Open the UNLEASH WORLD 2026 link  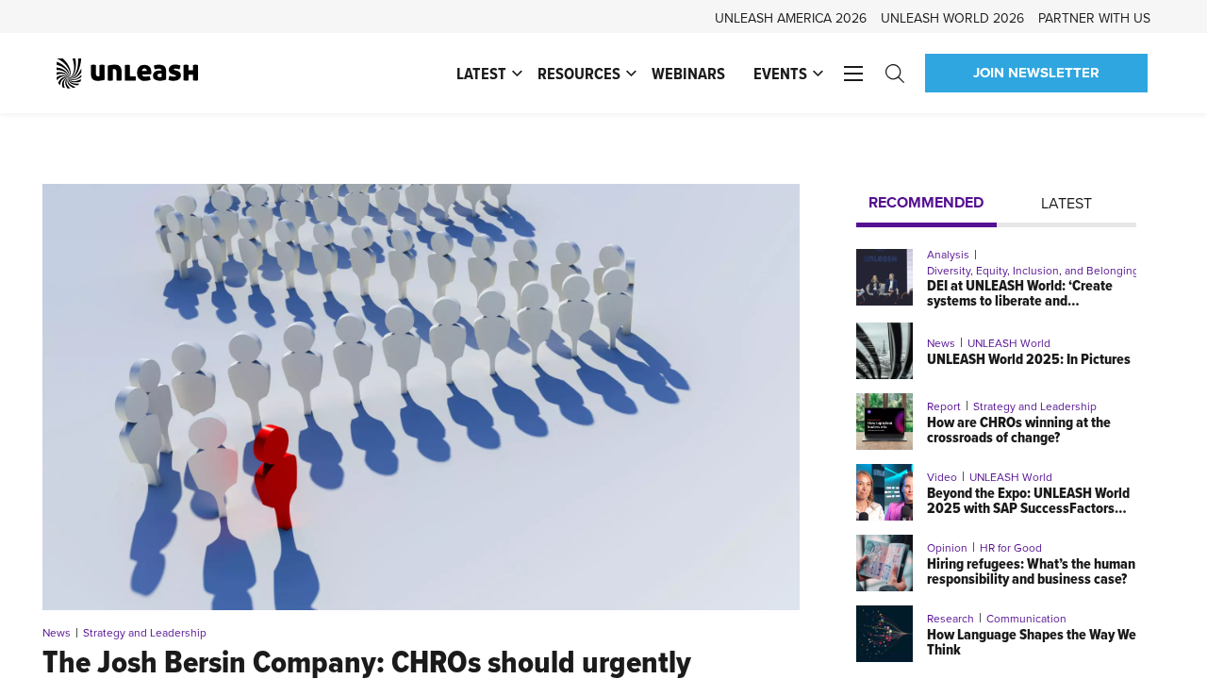click(952, 18)
